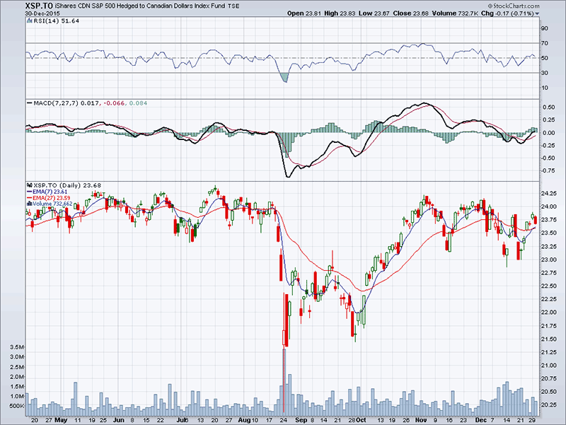Click the Dec label on the date axis

(476, 419)
